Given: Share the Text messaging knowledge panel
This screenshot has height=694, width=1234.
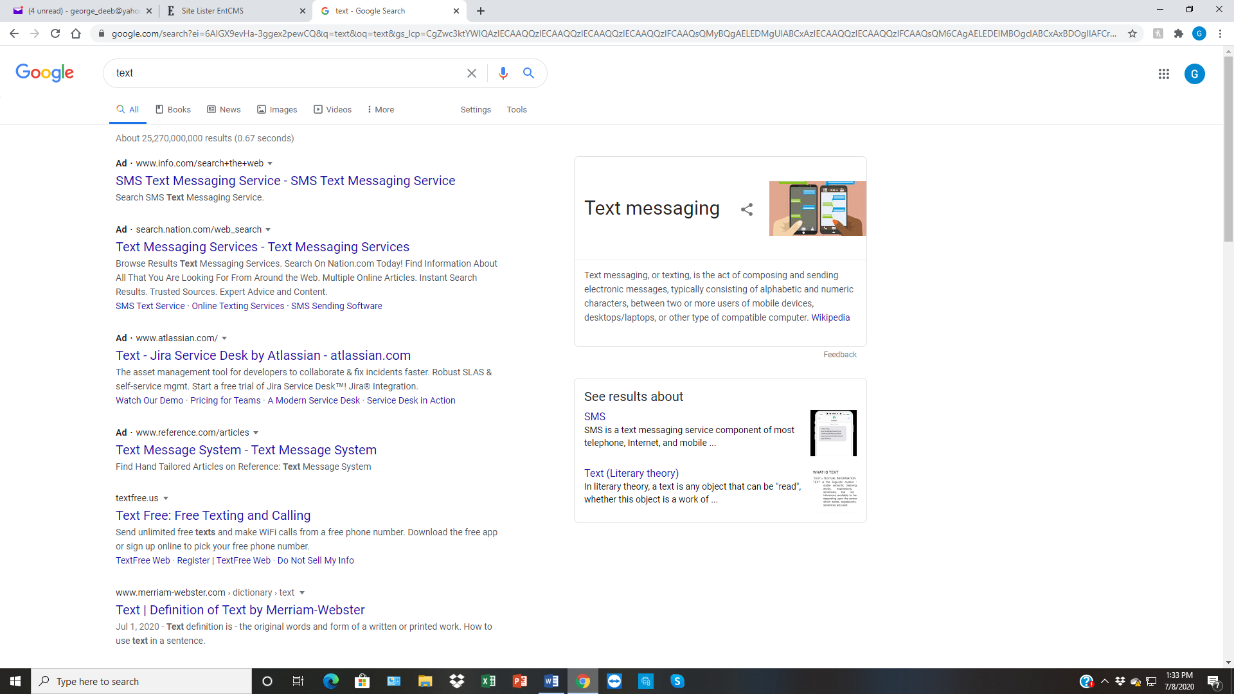Looking at the screenshot, I should coord(746,209).
